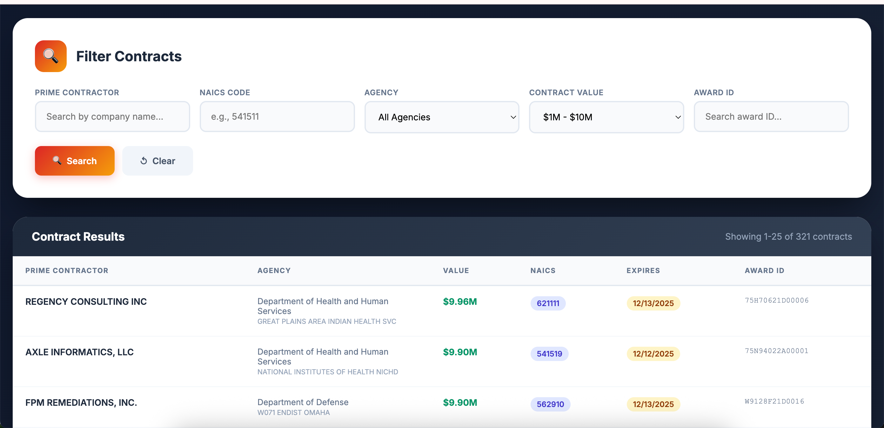
Task: Click the Prime Contractor search field
Action: coord(112,116)
